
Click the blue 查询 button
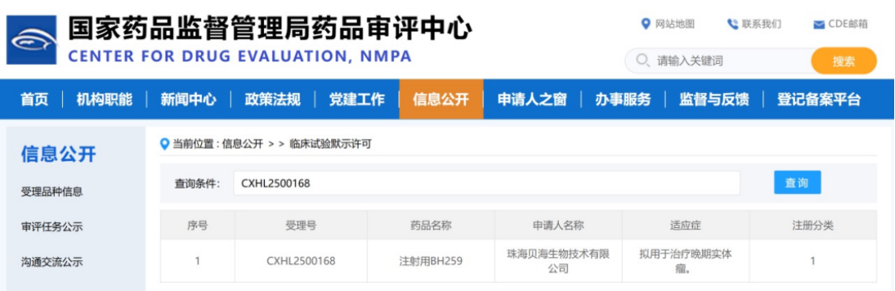(796, 183)
